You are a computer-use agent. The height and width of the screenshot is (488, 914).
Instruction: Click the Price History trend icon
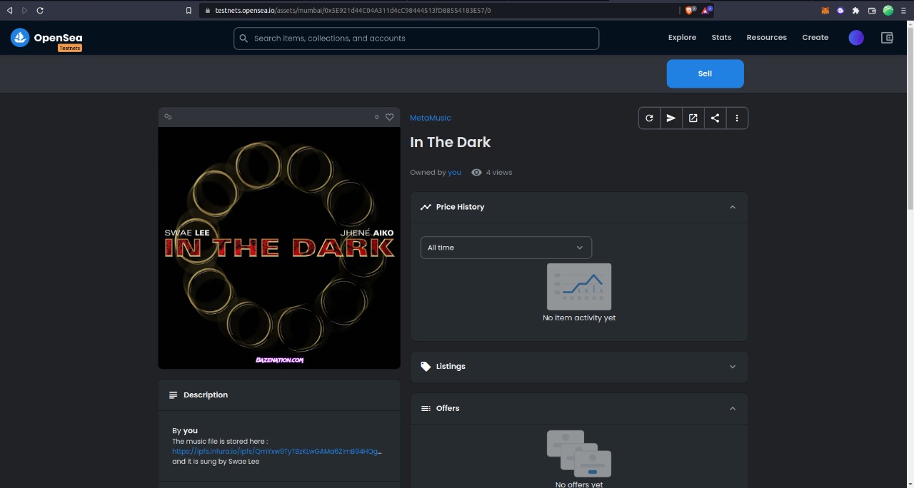[x=426, y=207]
